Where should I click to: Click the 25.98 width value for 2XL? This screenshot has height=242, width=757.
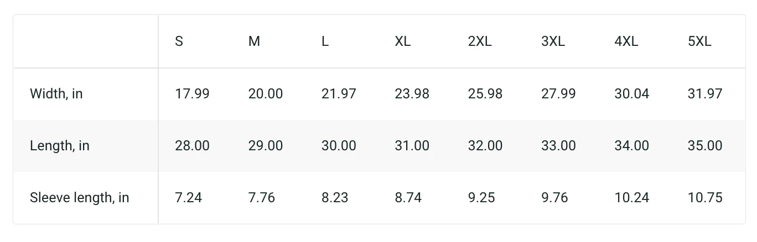(x=485, y=94)
